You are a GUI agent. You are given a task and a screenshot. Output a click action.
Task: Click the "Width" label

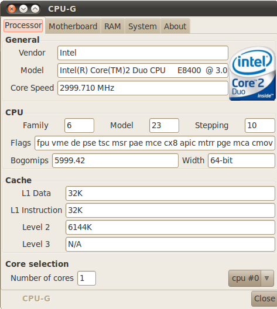pyautogui.click(x=193, y=160)
